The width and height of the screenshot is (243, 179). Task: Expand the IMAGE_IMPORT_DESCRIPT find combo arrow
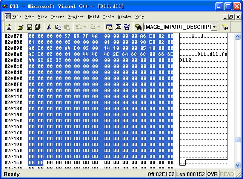[214, 27]
